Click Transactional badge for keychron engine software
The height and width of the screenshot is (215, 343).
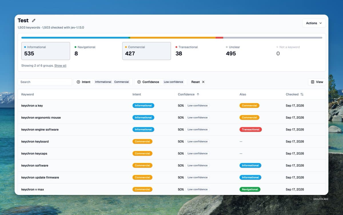[x=251, y=130]
